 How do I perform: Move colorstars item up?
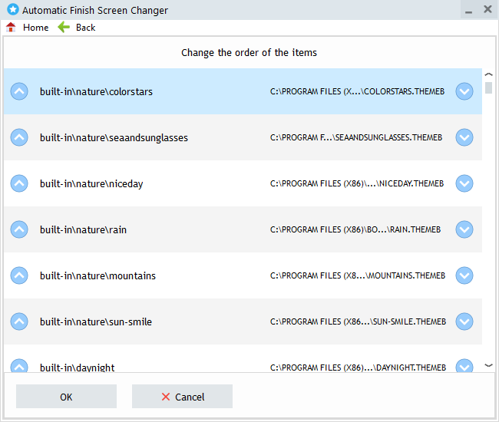pyautogui.click(x=19, y=91)
